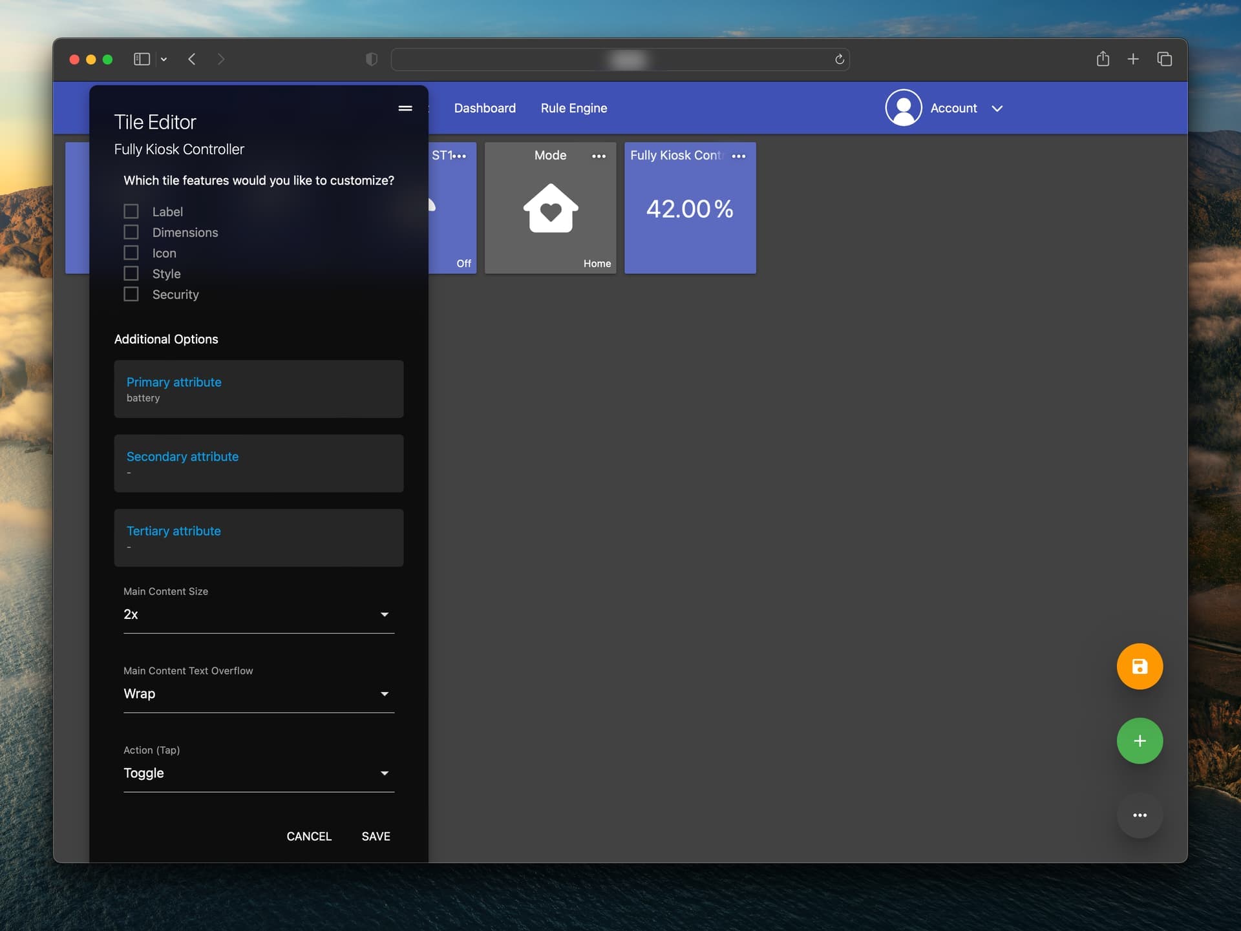Enable the Label checkbox
The width and height of the screenshot is (1241, 931).
131,211
